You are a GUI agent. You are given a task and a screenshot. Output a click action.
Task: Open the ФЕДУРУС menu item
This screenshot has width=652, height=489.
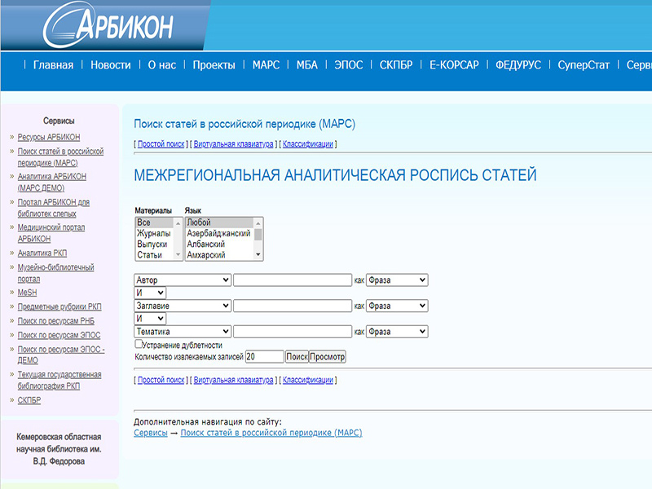pos(518,65)
